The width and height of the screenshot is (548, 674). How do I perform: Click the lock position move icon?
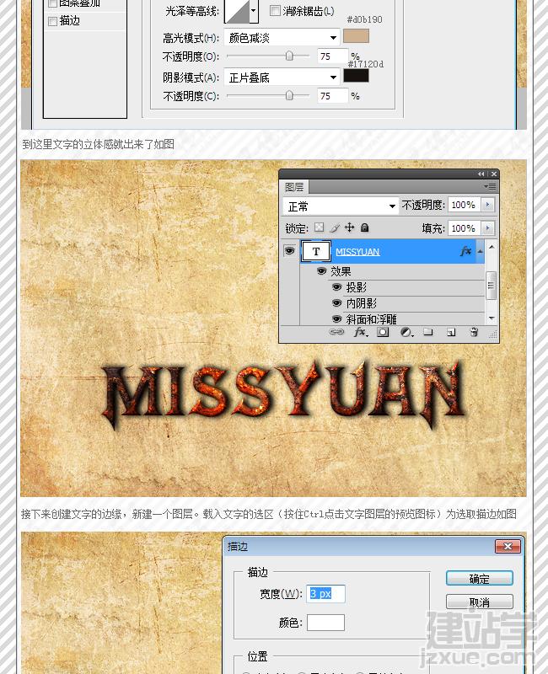349,227
